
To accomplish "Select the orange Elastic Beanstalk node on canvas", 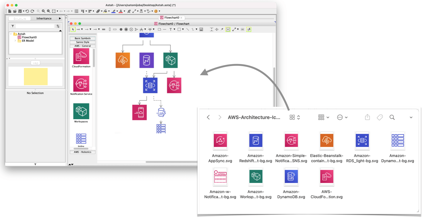I will [123, 60].
